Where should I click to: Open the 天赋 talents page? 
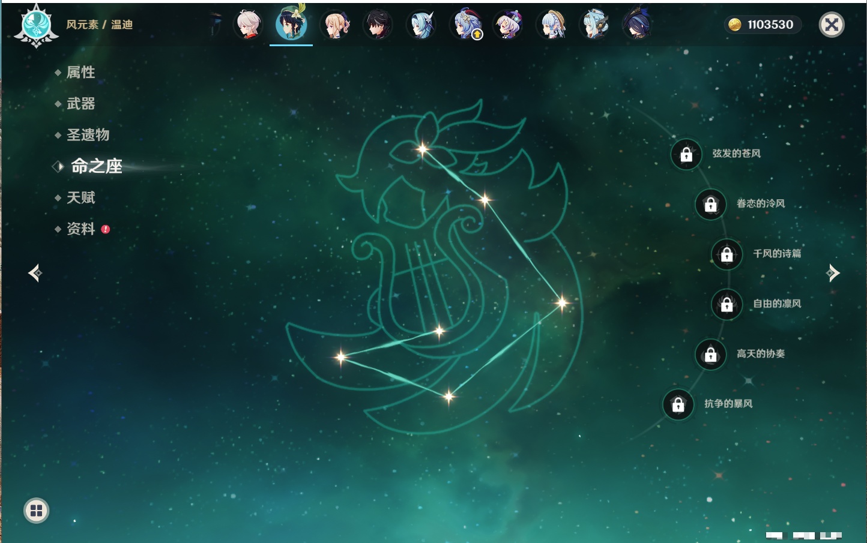80,197
